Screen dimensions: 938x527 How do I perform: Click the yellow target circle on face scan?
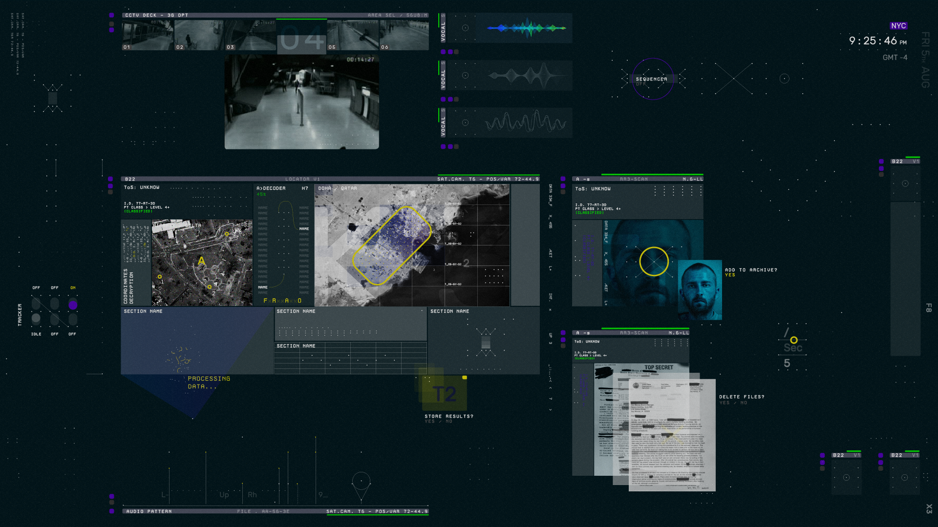point(654,262)
